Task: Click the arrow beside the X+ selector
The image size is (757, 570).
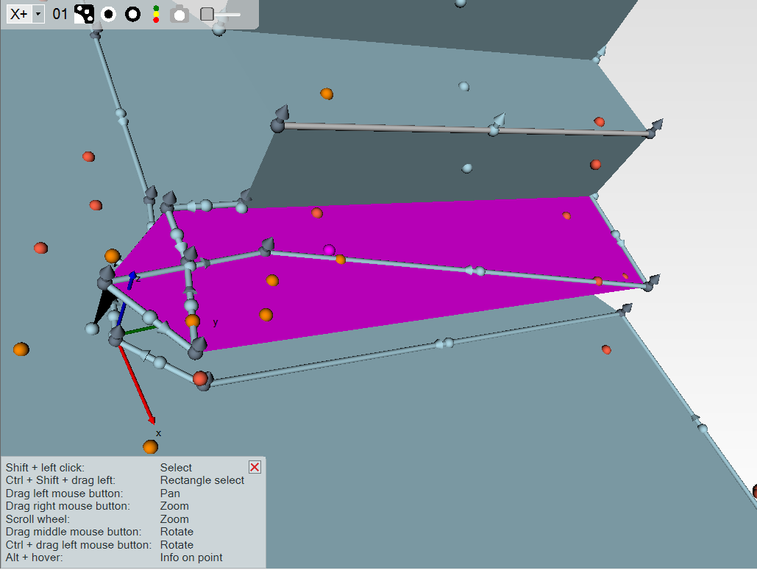Action: (38, 15)
